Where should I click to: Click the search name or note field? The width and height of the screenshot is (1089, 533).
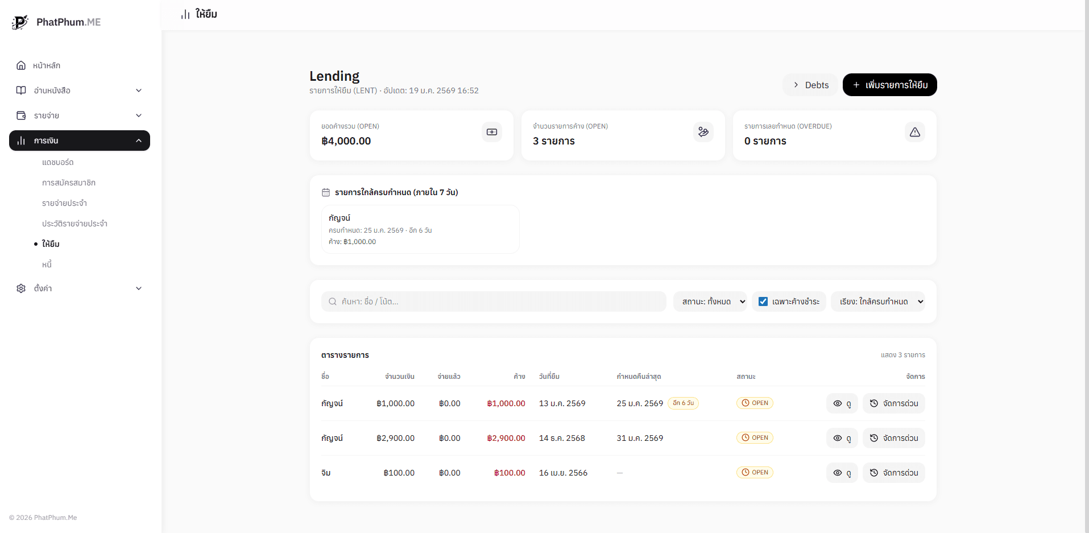[x=494, y=301]
